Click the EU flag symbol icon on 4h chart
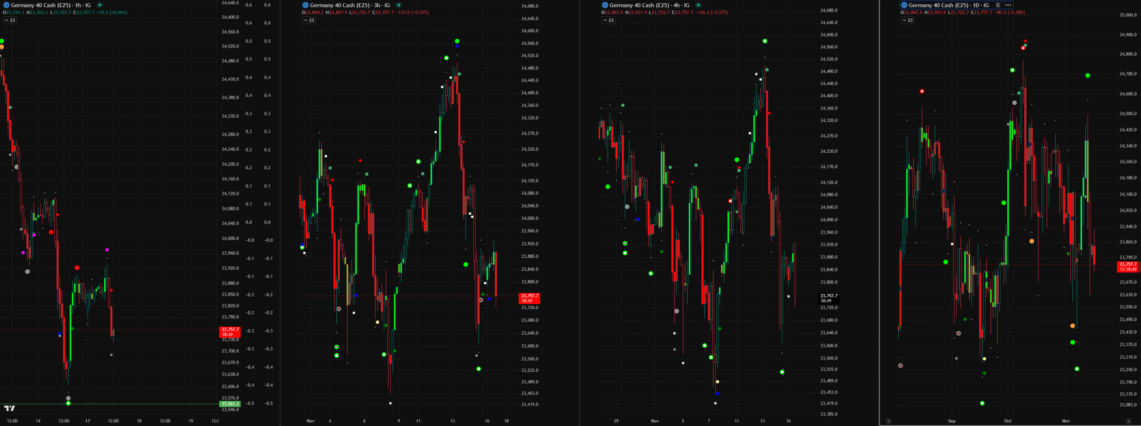Viewport: 1141px width, 426px height. [605, 5]
